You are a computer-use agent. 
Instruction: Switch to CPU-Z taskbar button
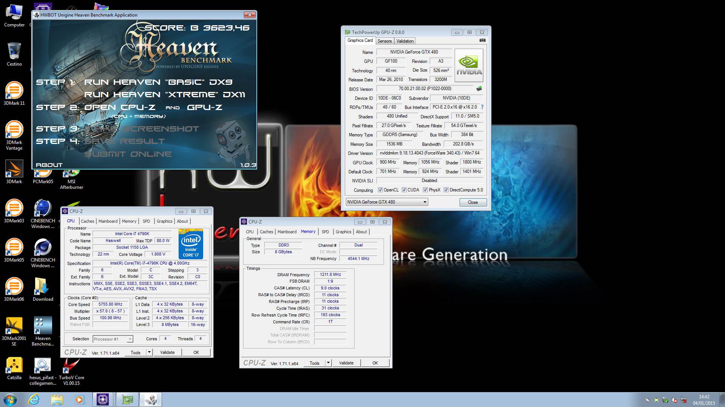point(103,399)
